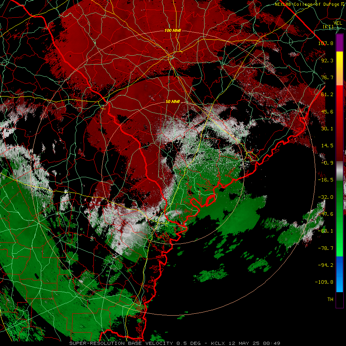Click the -78.7 legend value
The width and height of the screenshot is (346, 346).
coord(326,248)
